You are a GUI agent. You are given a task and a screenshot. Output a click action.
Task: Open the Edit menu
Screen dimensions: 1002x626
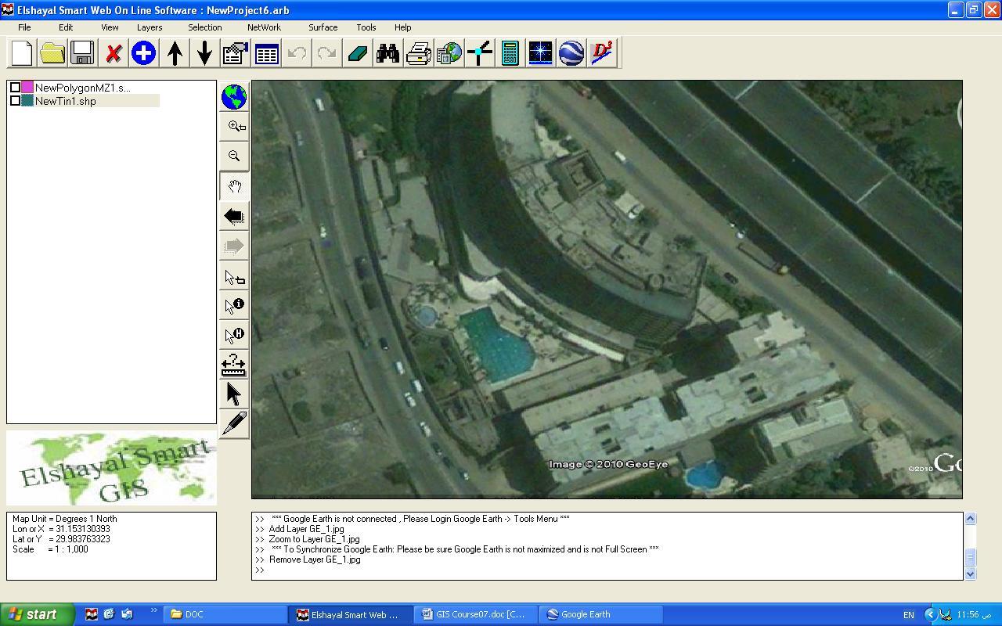click(x=66, y=27)
